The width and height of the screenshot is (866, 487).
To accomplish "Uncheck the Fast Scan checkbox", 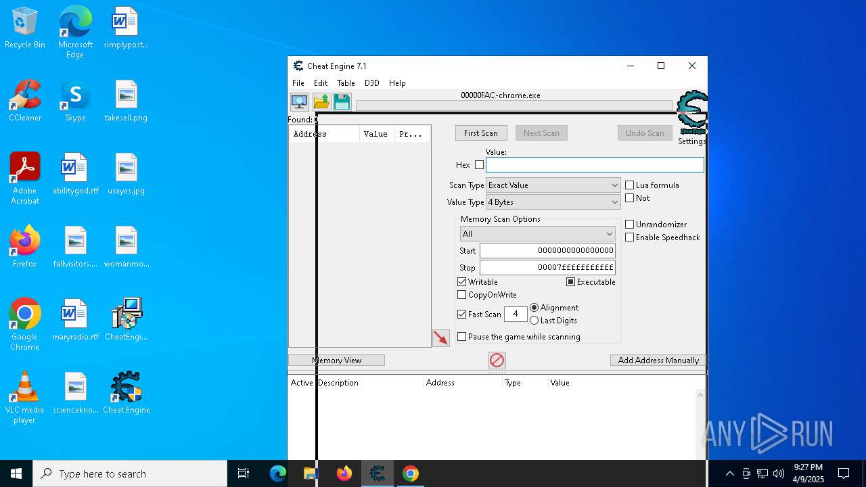I will coord(462,315).
